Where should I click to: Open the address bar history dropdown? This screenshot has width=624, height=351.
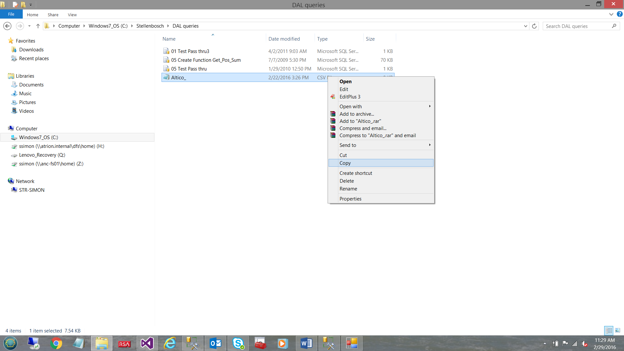tap(525, 26)
